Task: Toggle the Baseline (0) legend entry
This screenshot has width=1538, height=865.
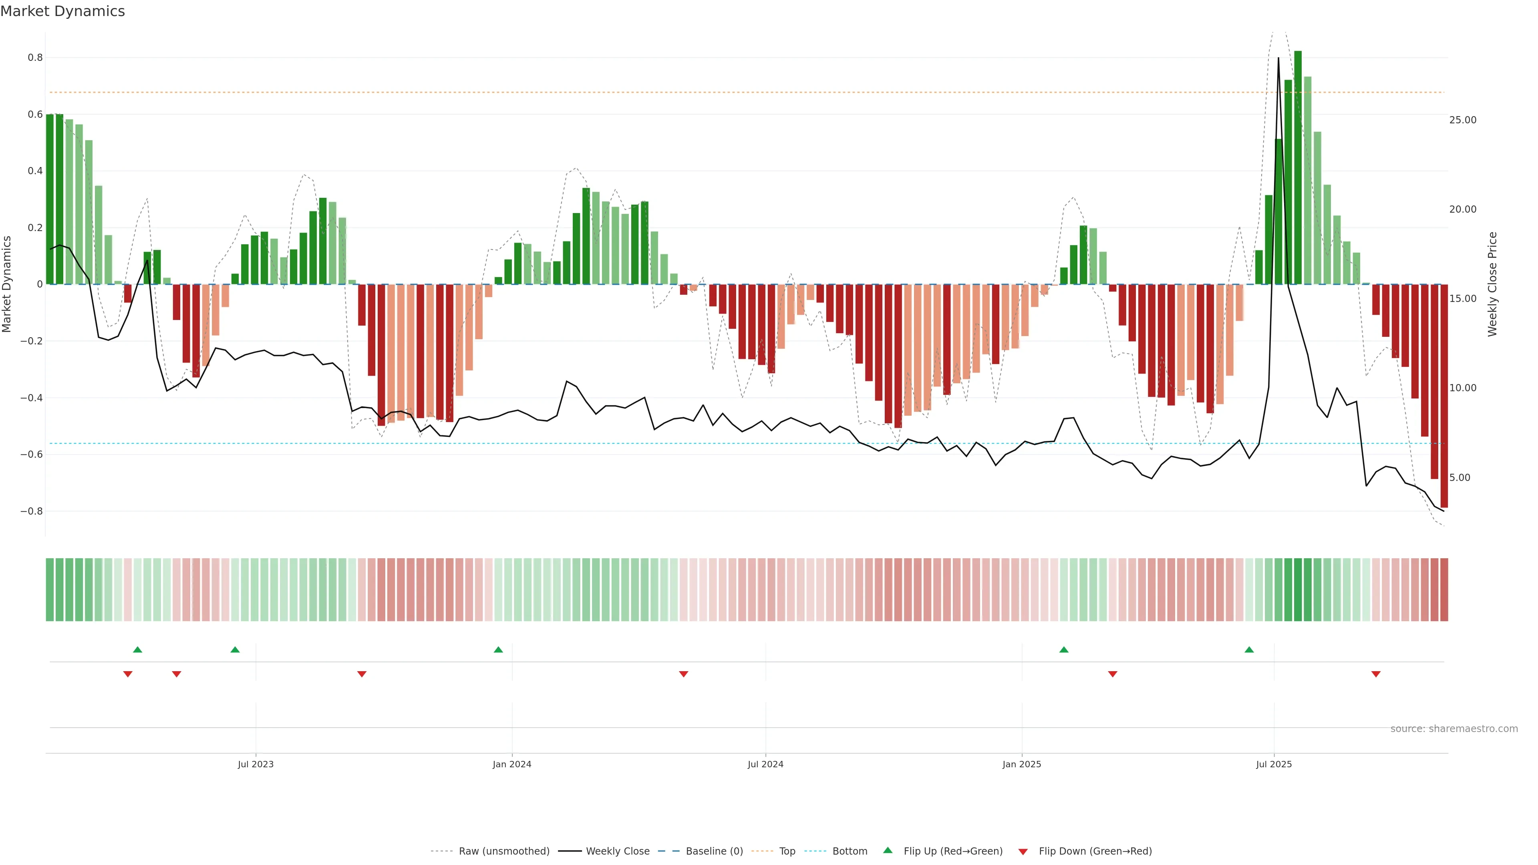Action: (714, 851)
